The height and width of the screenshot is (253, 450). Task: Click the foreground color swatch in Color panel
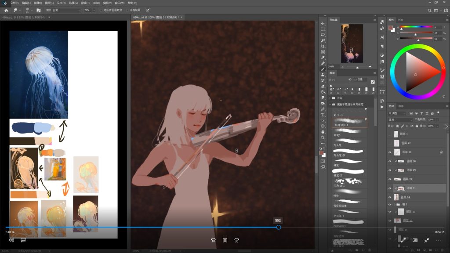[x=390, y=28]
